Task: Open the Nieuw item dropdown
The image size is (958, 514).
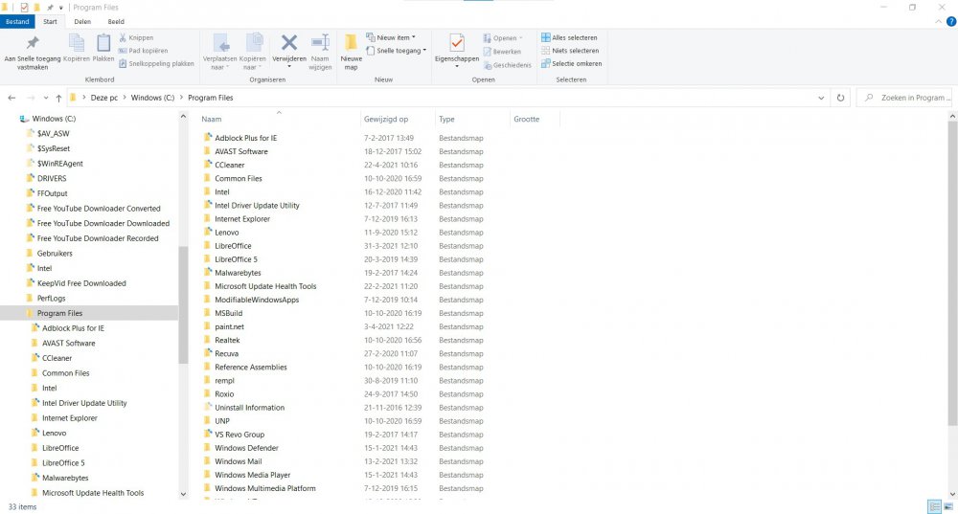Action: [395, 38]
